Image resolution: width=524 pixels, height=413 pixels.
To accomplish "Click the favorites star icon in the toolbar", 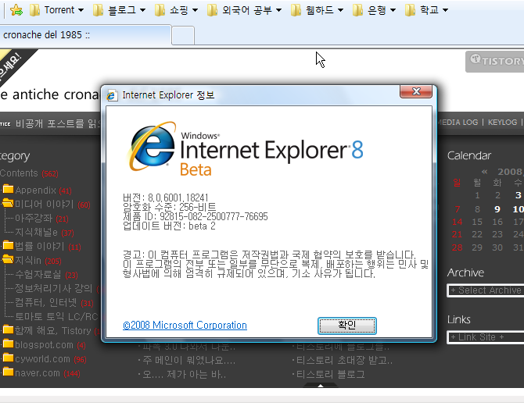I will click(x=16, y=10).
